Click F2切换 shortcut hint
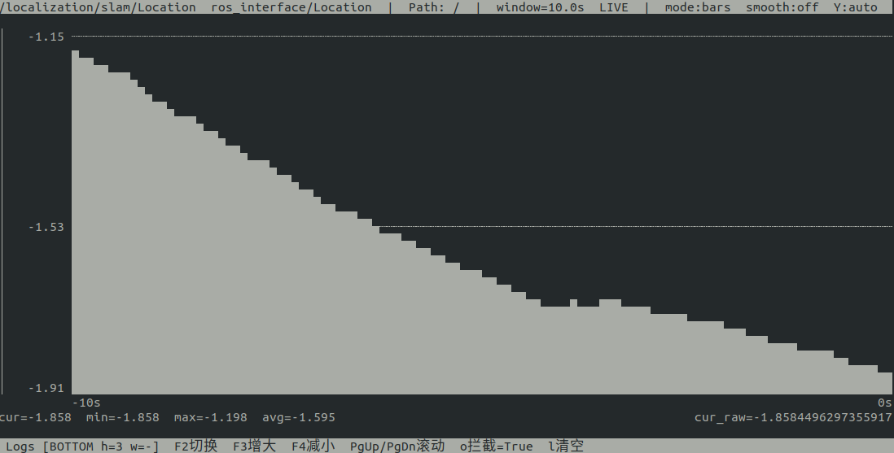894x453 pixels. 195,446
